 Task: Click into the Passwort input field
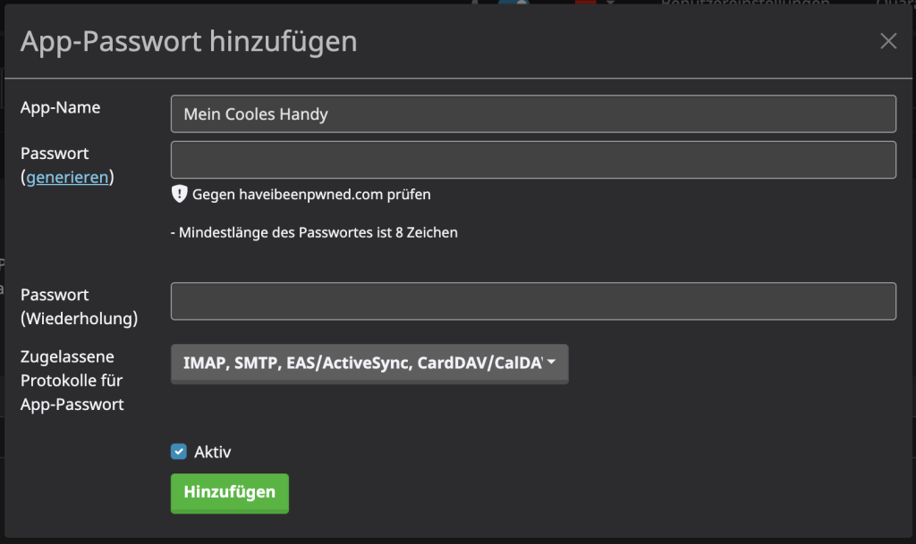click(533, 160)
